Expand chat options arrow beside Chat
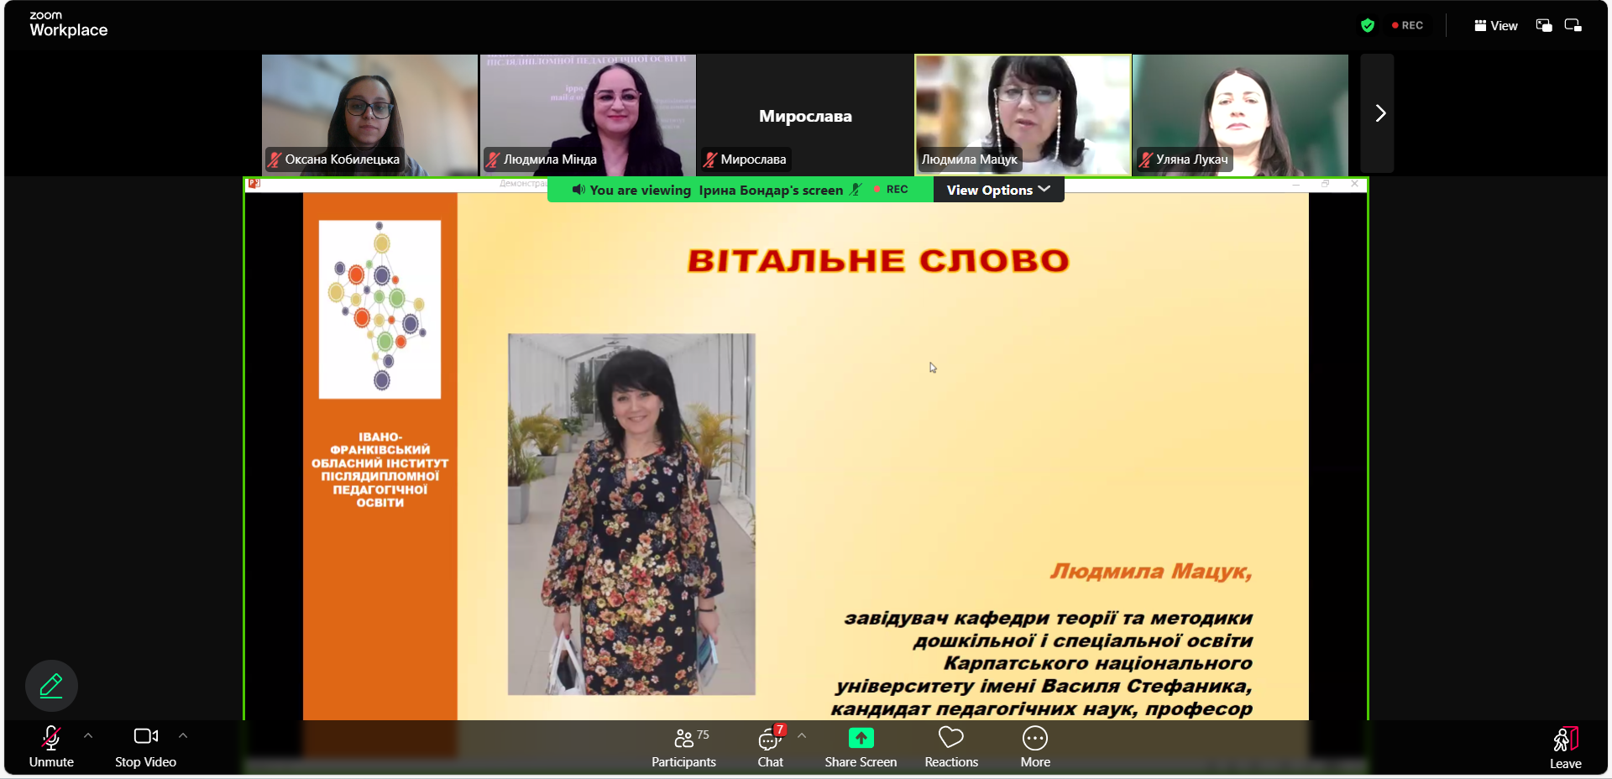The height and width of the screenshot is (779, 1612). point(802,735)
